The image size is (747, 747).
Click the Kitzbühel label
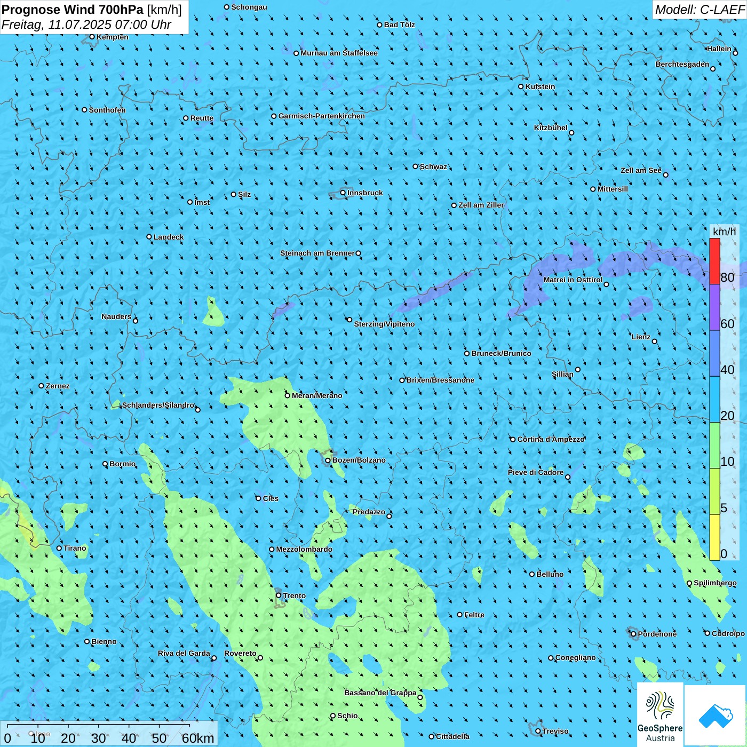(x=551, y=128)
